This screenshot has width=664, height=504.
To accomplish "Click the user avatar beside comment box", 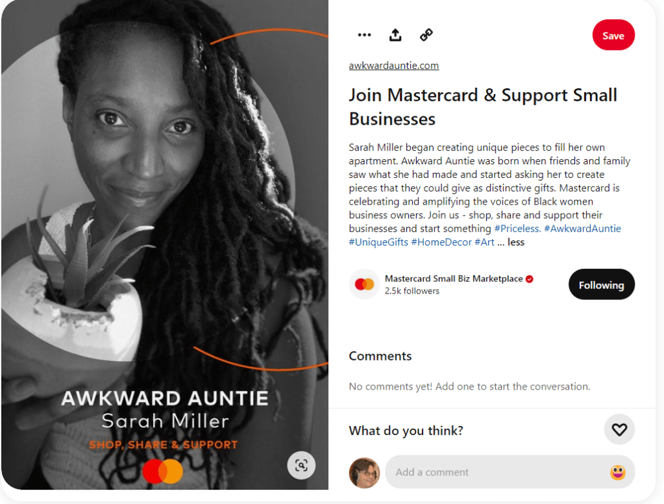I will pyautogui.click(x=364, y=473).
